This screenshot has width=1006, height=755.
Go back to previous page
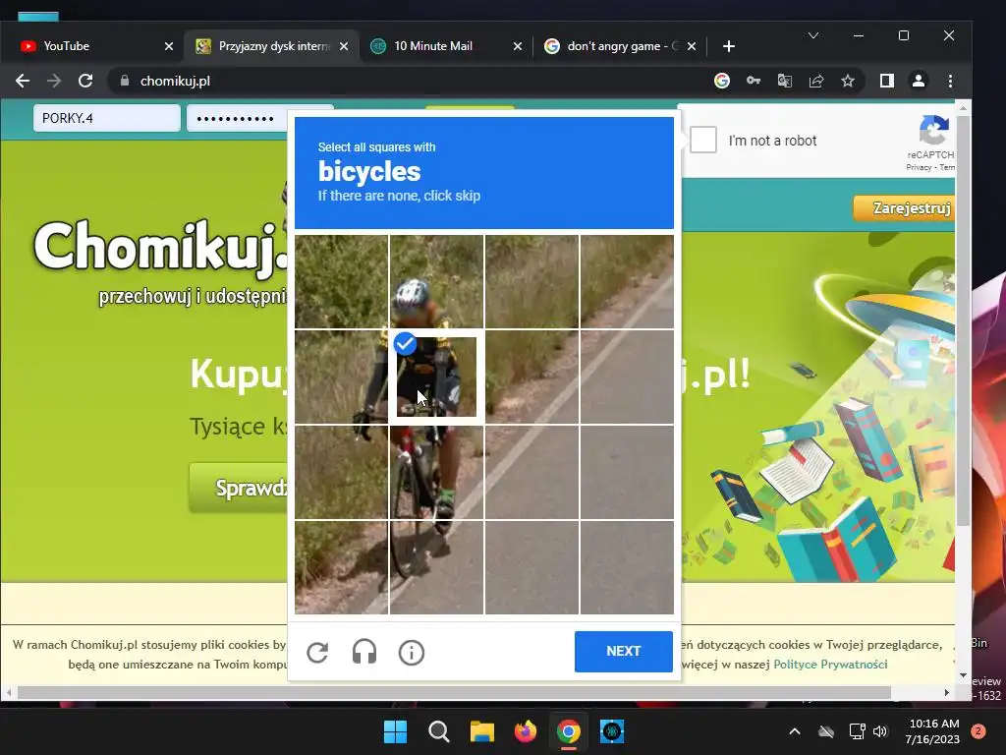(23, 81)
